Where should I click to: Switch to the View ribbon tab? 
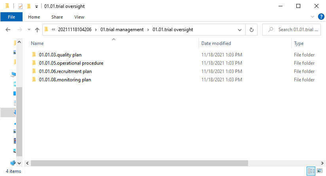click(79, 17)
